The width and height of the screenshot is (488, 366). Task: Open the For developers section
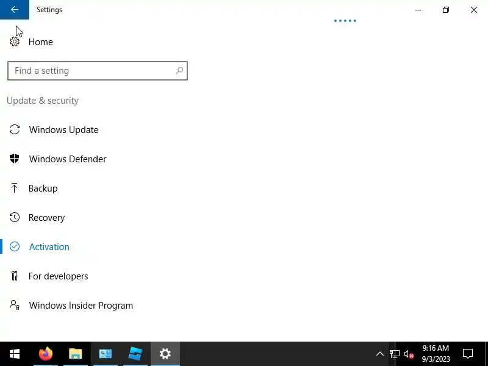[x=58, y=276]
